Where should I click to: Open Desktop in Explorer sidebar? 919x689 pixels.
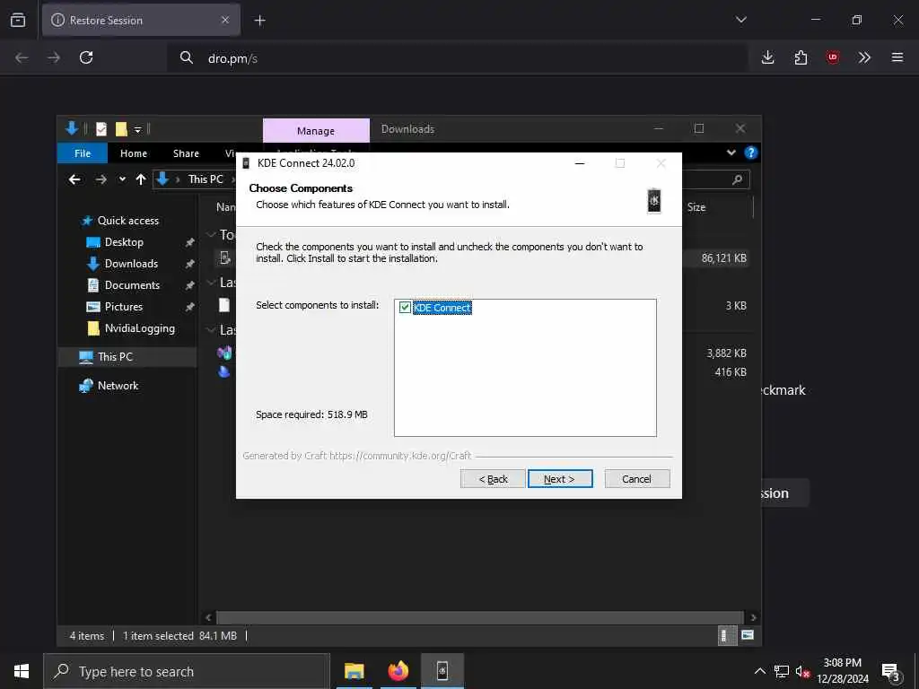124,242
